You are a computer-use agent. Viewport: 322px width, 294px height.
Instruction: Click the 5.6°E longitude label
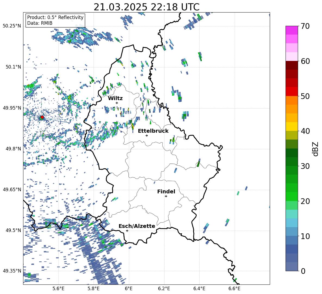pyautogui.click(x=58, y=289)
